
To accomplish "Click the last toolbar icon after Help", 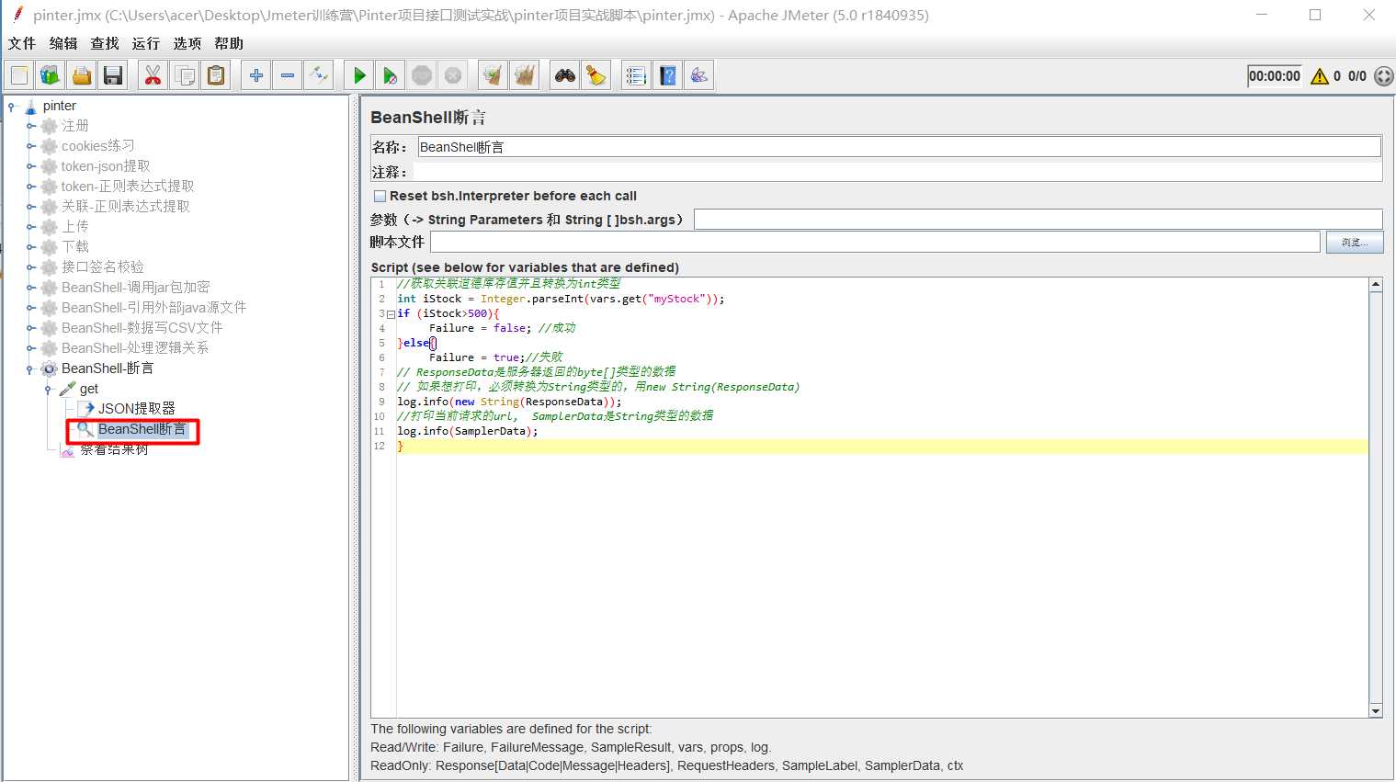I will point(699,75).
